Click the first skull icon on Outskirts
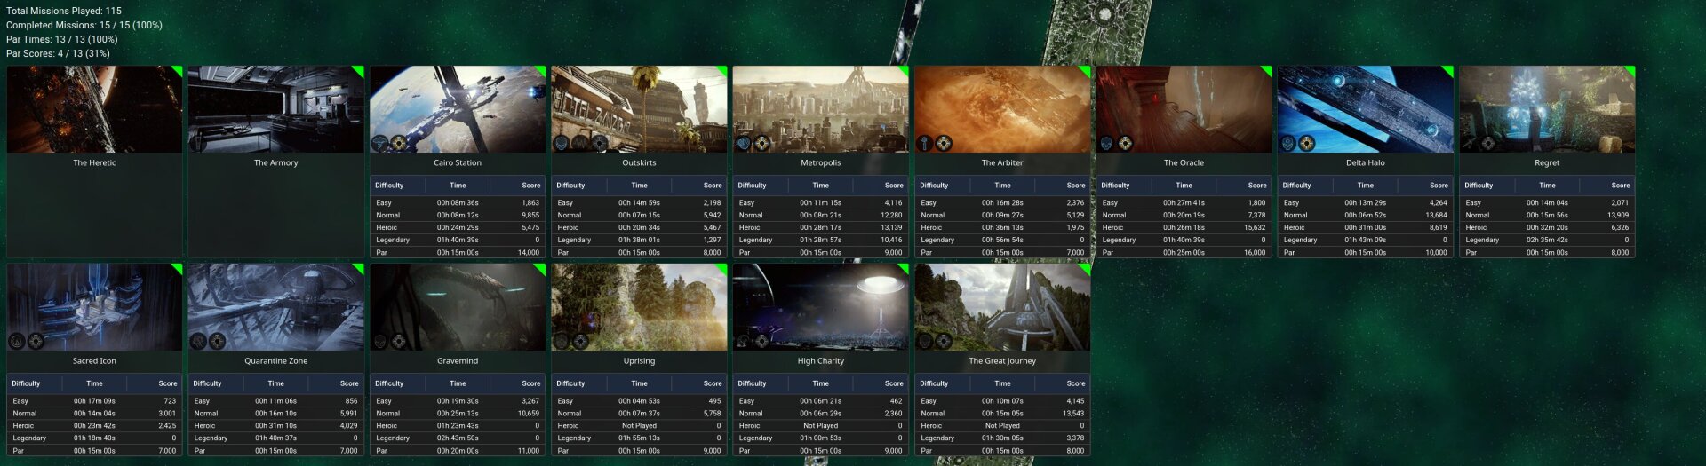 pyautogui.click(x=561, y=143)
